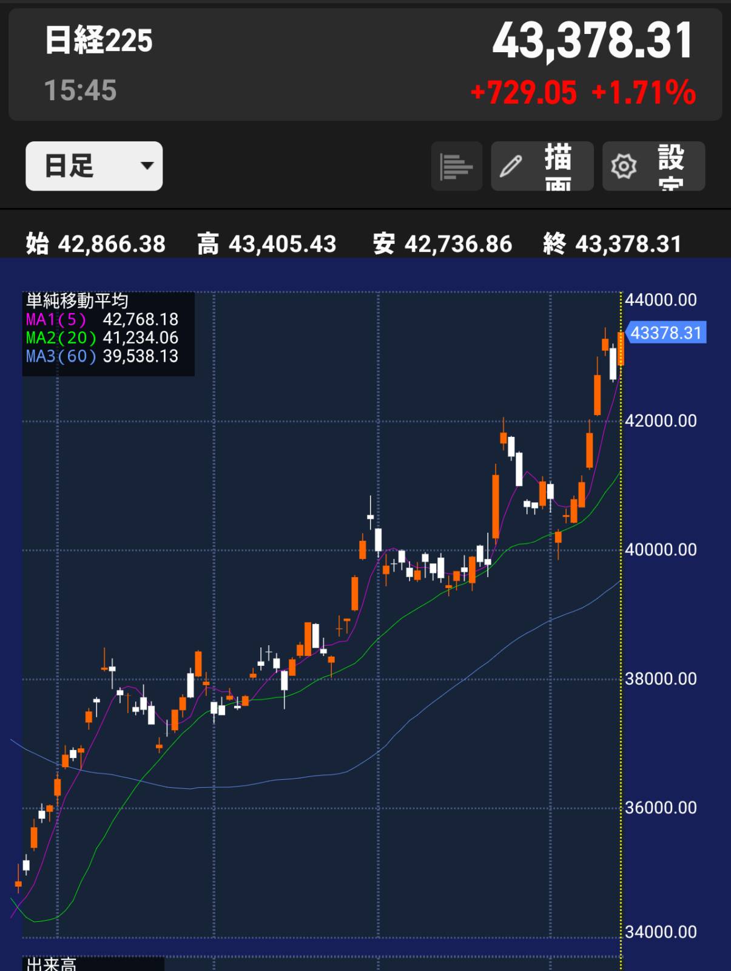Click the latest orange candlestick at chart's right edge

(x=621, y=348)
